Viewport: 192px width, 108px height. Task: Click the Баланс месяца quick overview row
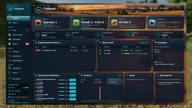[18, 97]
